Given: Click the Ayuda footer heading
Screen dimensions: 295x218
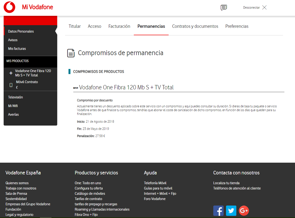Looking at the screenshot, I should coord(150,173).
